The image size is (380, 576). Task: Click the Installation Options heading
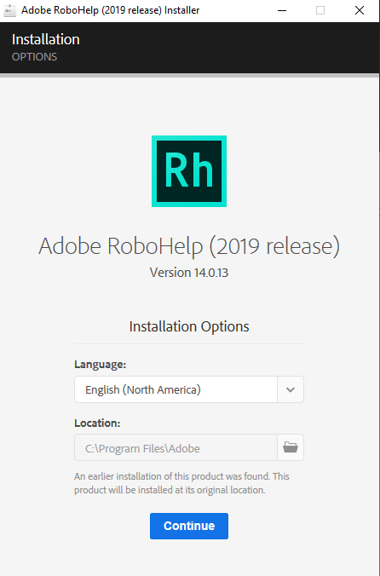click(x=189, y=326)
